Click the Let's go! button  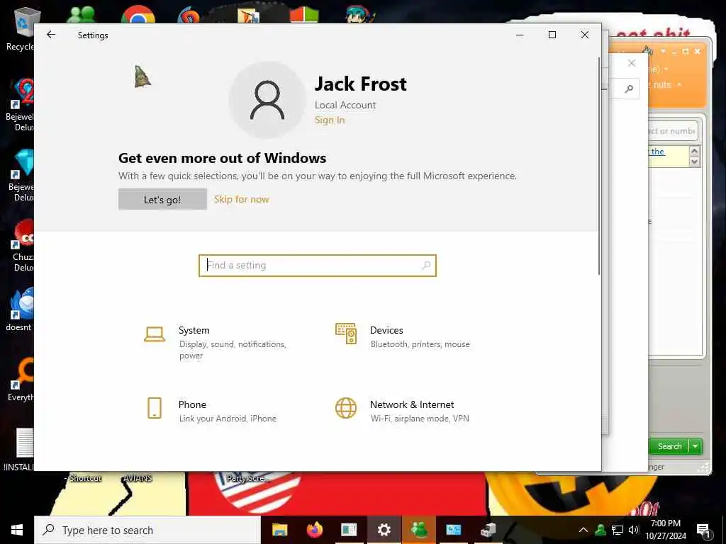(162, 199)
